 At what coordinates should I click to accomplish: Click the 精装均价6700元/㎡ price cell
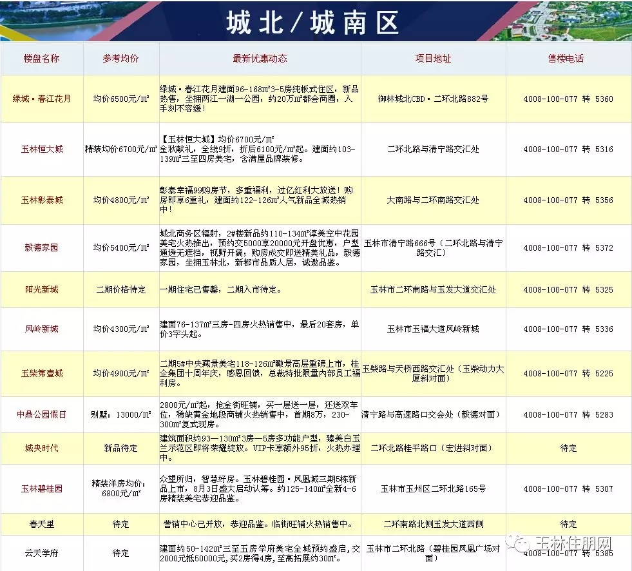[121, 150]
